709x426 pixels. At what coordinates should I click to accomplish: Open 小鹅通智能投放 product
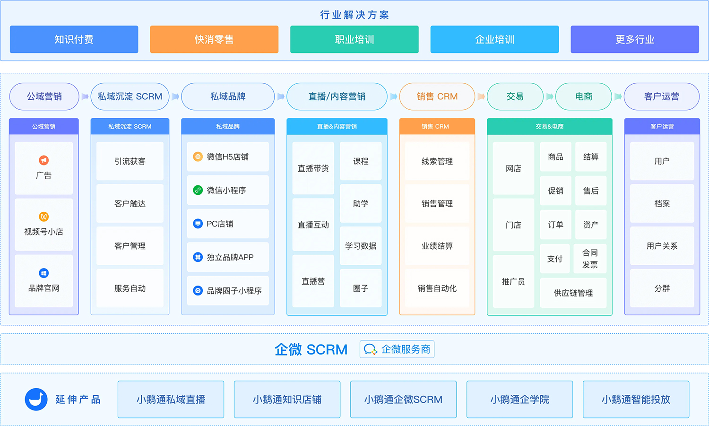coord(636,400)
